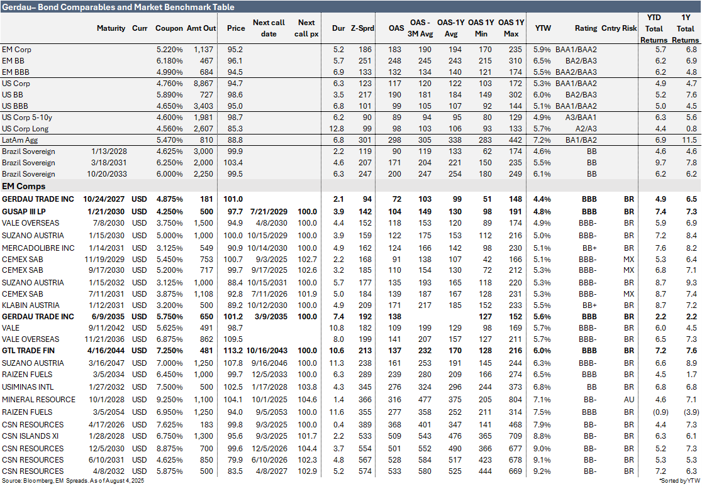Click Brazil Sovereign maturity '1/13/2028'

pyautogui.click(x=109, y=151)
